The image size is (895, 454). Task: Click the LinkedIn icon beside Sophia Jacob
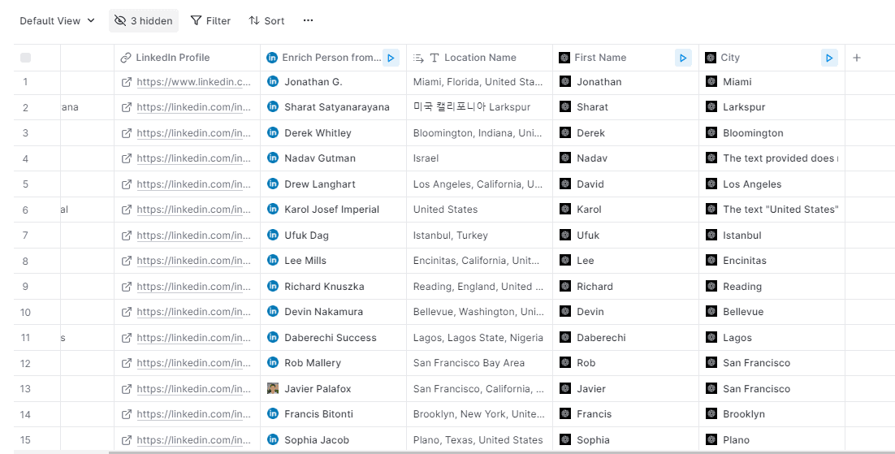273,439
